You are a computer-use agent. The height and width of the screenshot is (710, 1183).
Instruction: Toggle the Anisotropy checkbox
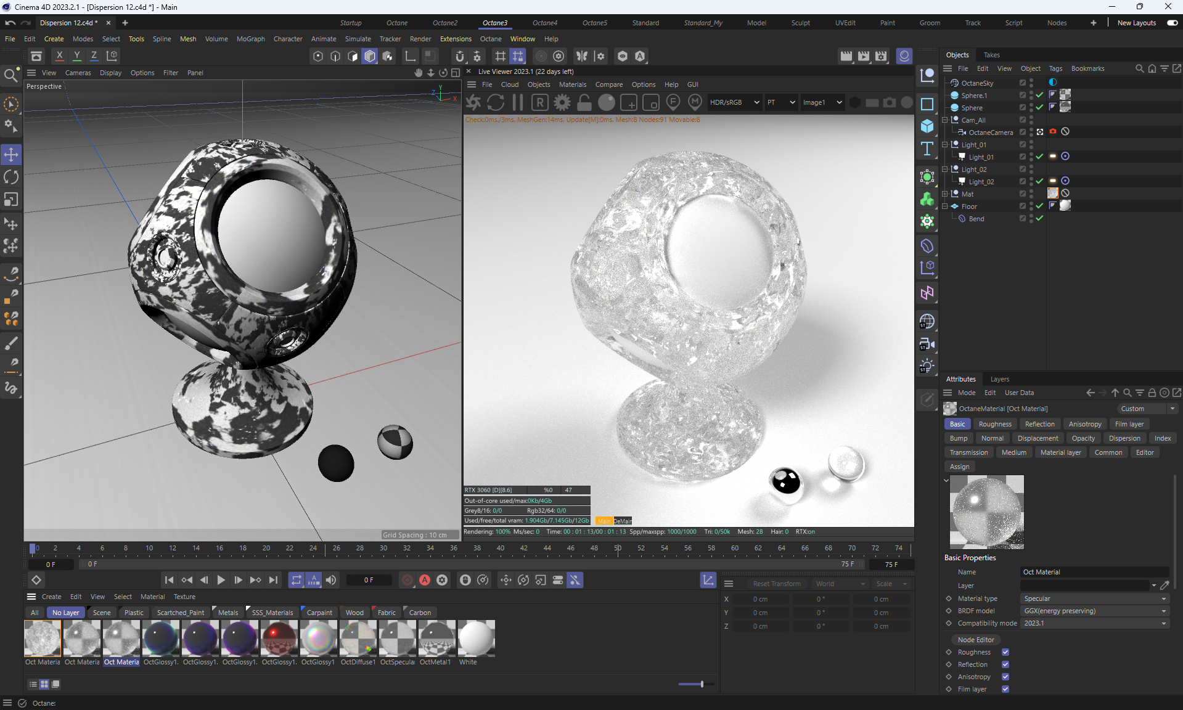click(1005, 677)
